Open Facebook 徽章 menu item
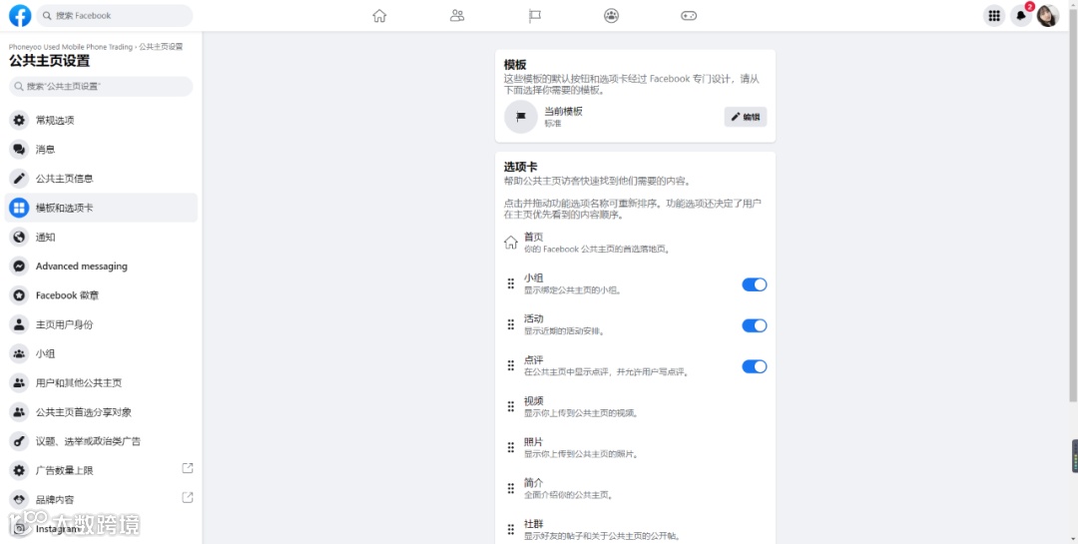Viewport: 1078px width, 544px height. pyautogui.click(x=101, y=295)
